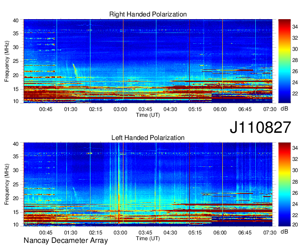Click the 10 MHz tick label of Right Handed plot

pyautogui.click(x=16, y=101)
